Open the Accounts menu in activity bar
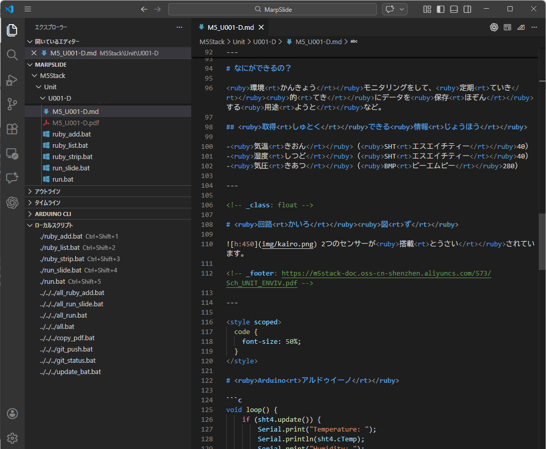This screenshot has height=449, width=546. pos(12,414)
